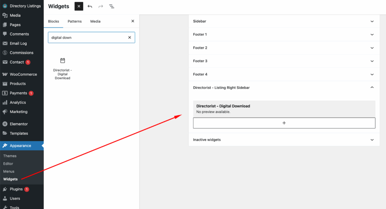386x209 pixels.
Task: Open WooCommerce in the admin sidebar
Action: pos(23,75)
